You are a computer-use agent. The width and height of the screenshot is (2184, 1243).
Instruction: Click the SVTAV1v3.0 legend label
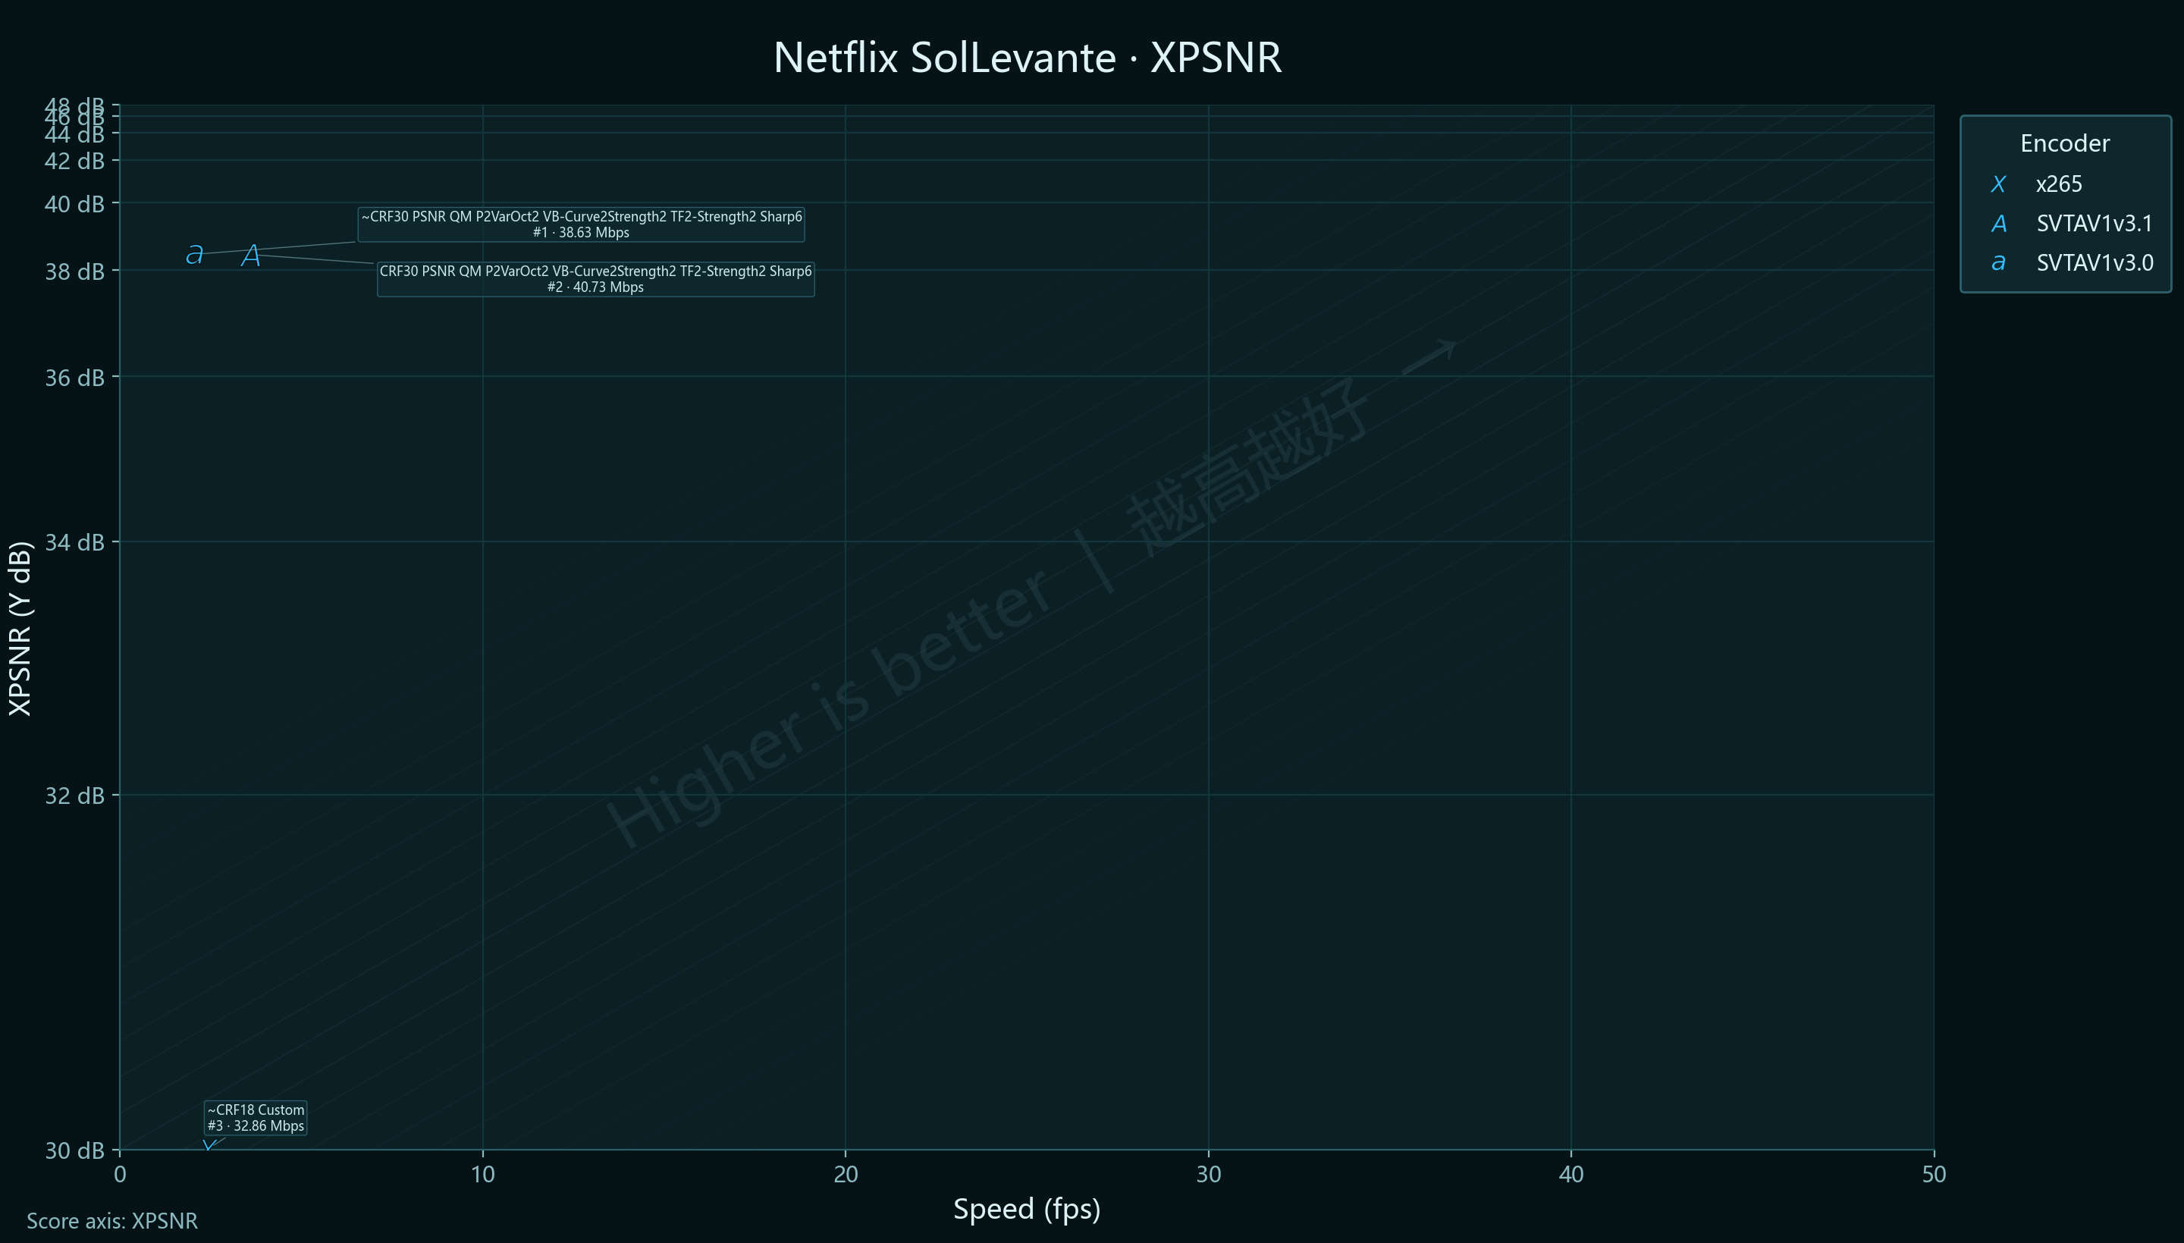(x=2095, y=263)
